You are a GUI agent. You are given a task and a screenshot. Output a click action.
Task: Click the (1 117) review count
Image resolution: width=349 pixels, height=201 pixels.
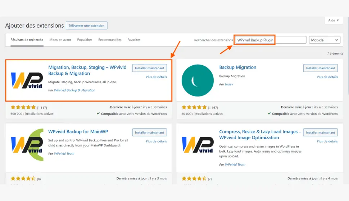[x=42, y=108]
